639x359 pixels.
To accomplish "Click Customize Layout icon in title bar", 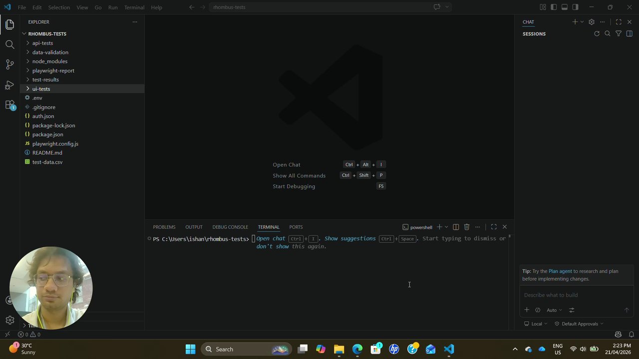I will (x=543, y=7).
